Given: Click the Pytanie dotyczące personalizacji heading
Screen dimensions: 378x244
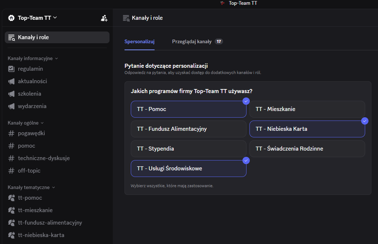Looking at the screenshot, I should pyautogui.click(x=166, y=66).
